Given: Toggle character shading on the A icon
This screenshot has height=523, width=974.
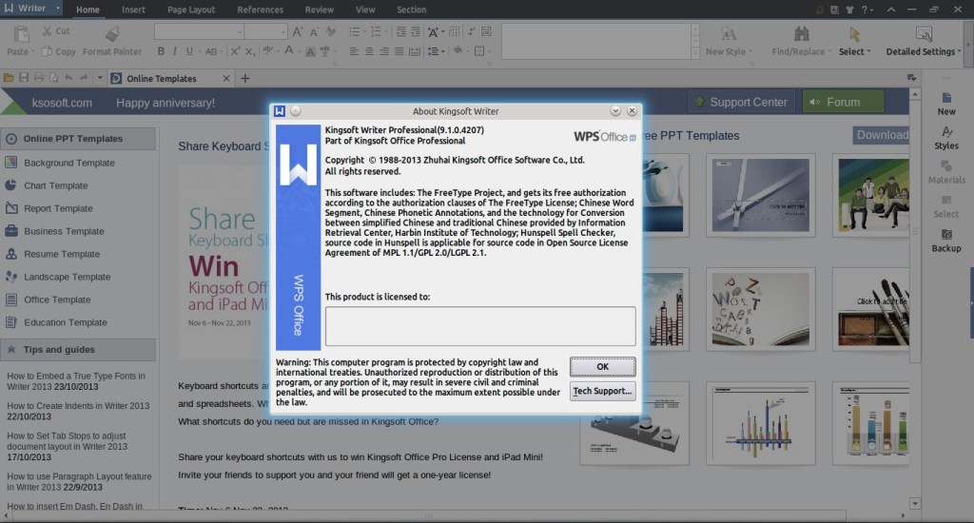Looking at the screenshot, I should pos(310,51).
